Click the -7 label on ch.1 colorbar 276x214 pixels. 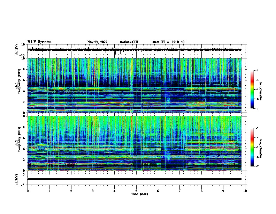click(257, 108)
